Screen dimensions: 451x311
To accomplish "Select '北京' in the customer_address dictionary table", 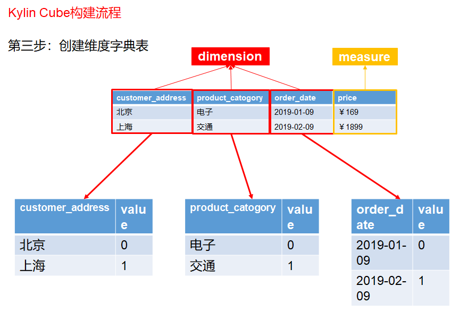I will click(x=32, y=245).
